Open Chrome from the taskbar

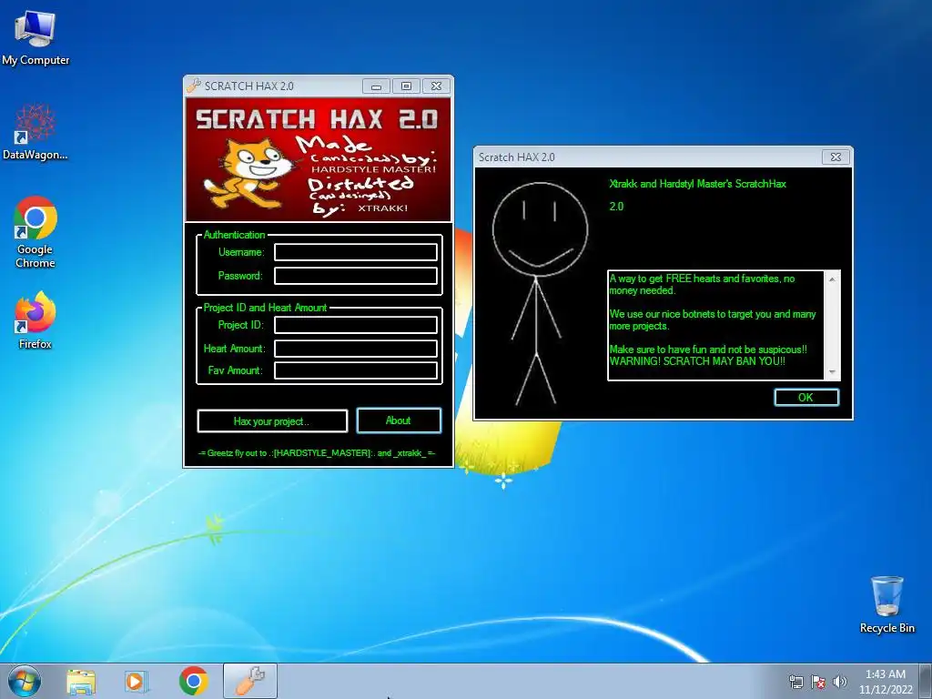pos(193,681)
